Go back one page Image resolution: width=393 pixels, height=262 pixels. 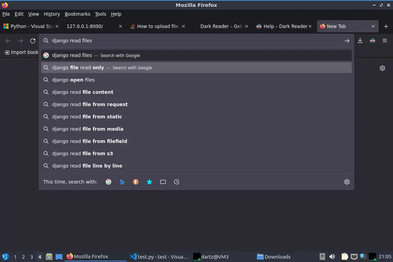click(8, 41)
